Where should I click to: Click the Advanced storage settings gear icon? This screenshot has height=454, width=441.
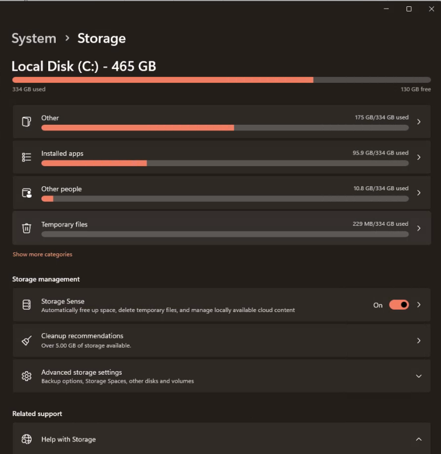[x=26, y=376]
